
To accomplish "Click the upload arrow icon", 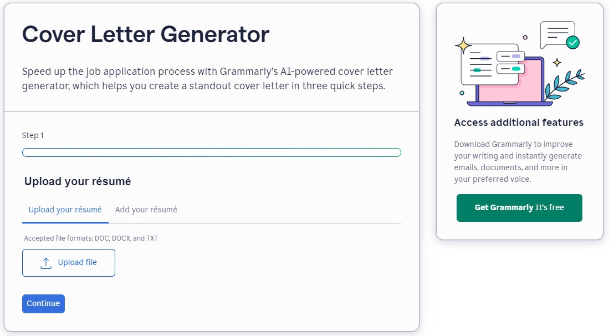I will coord(46,263).
